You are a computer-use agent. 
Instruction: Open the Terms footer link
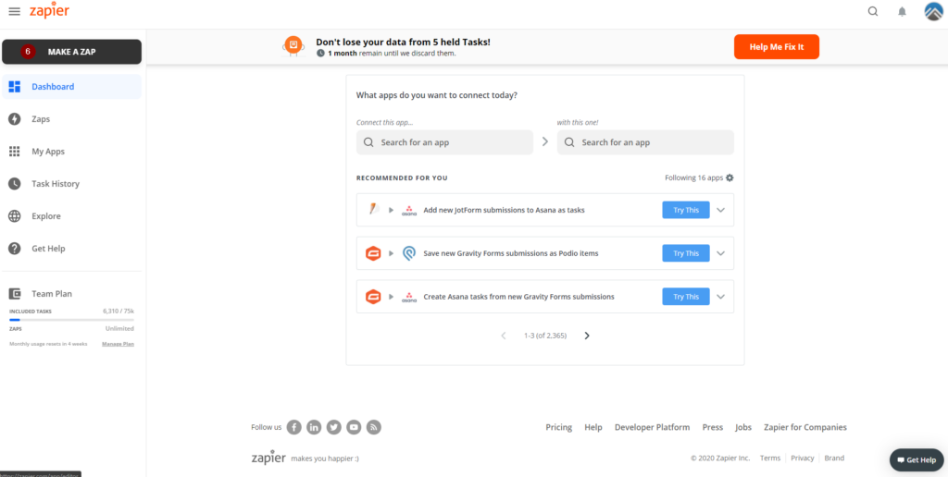[770, 458]
